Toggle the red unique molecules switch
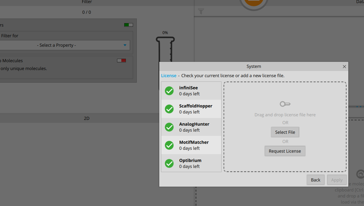This screenshot has height=206, width=364. [121, 60]
